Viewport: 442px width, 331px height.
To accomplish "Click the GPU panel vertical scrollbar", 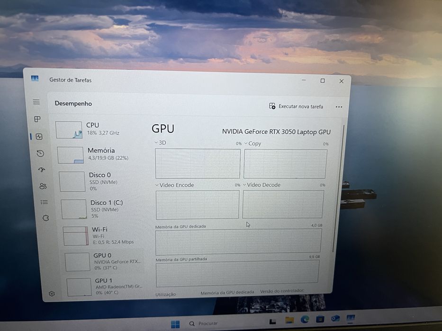I will click(x=339, y=189).
